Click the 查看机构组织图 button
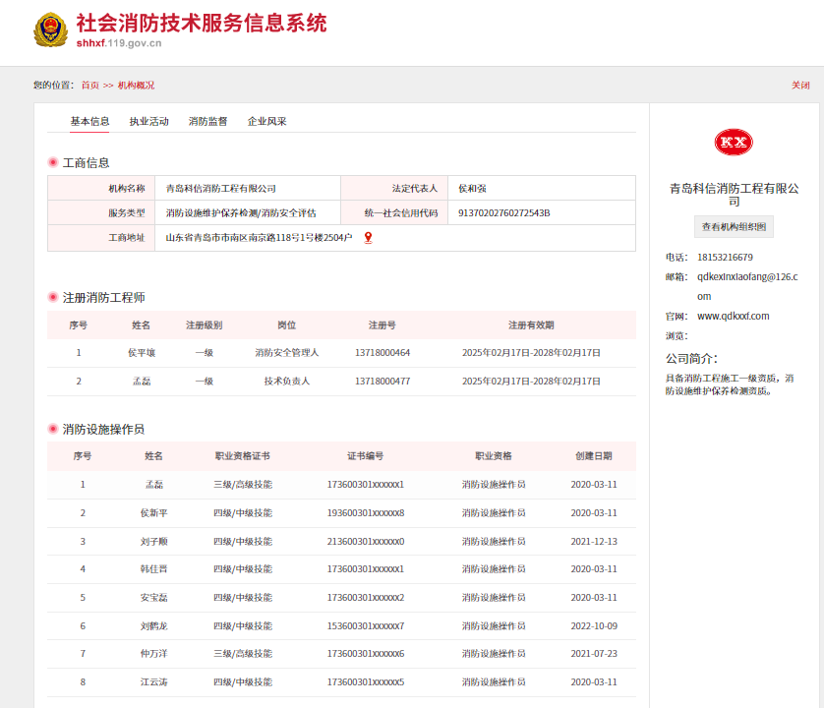Viewport: 824px width, 708px height. (x=734, y=227)
